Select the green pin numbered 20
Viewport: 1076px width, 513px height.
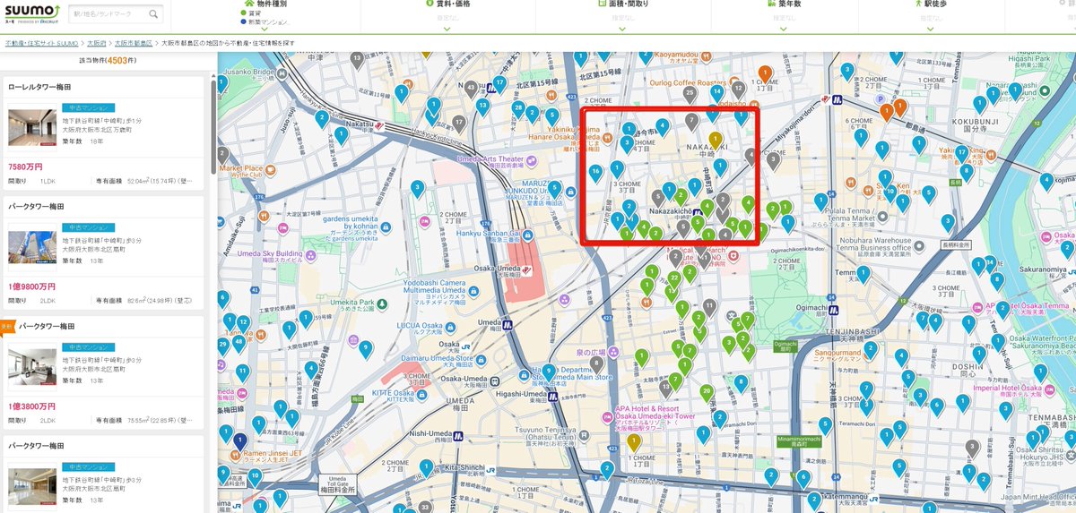point(707,392)
